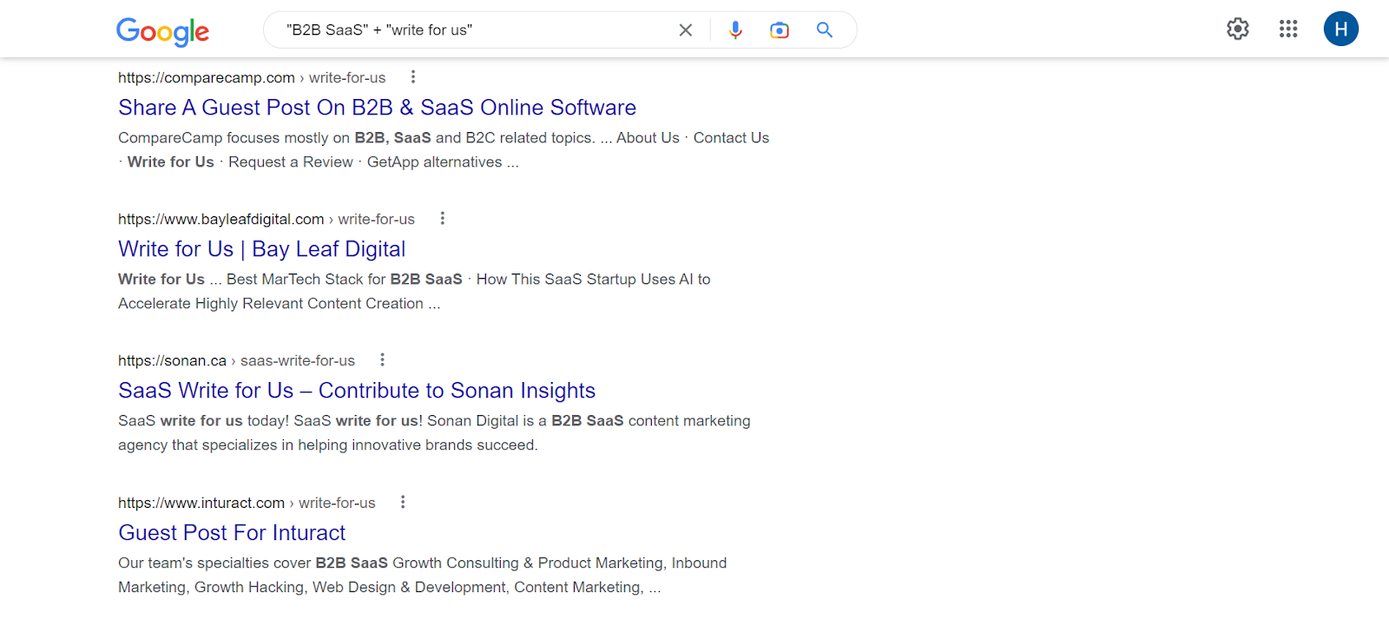This screenshot has height=626, width=1389.
Task: Click the https://www.bayleafdigital.com URL breadcrumb
Action: point(267,220)
